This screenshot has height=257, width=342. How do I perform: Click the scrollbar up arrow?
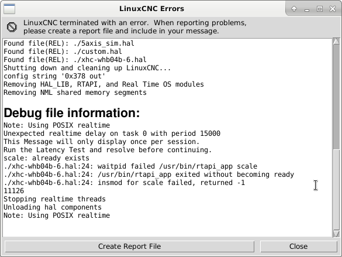336,42
